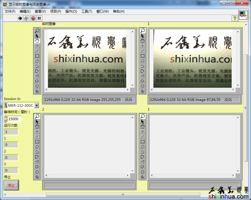This screenshot has height=200, width=251.
Task: Select the Zoom tool in display 1 palette
Action: click(143, 31)
